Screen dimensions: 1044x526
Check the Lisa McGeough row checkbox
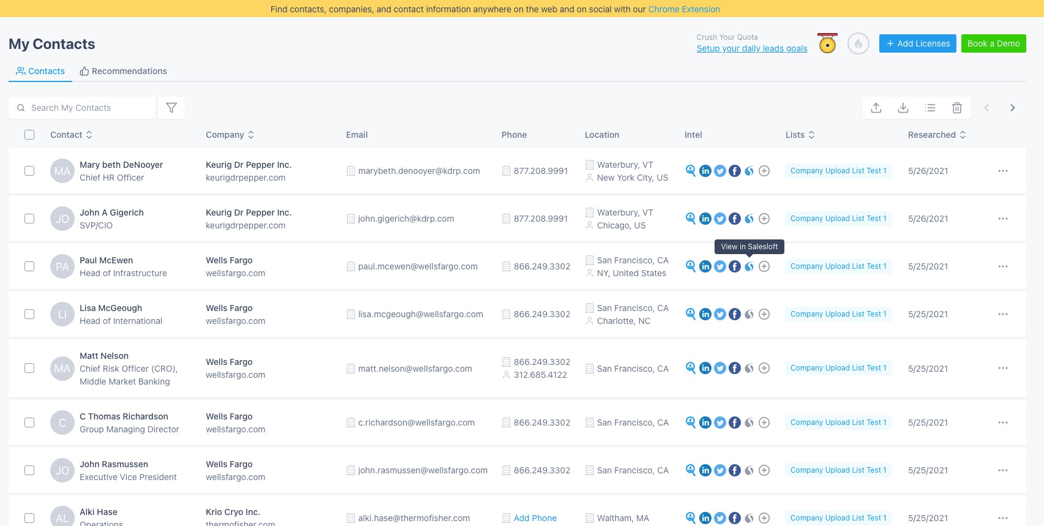click(x=29, y=314)
